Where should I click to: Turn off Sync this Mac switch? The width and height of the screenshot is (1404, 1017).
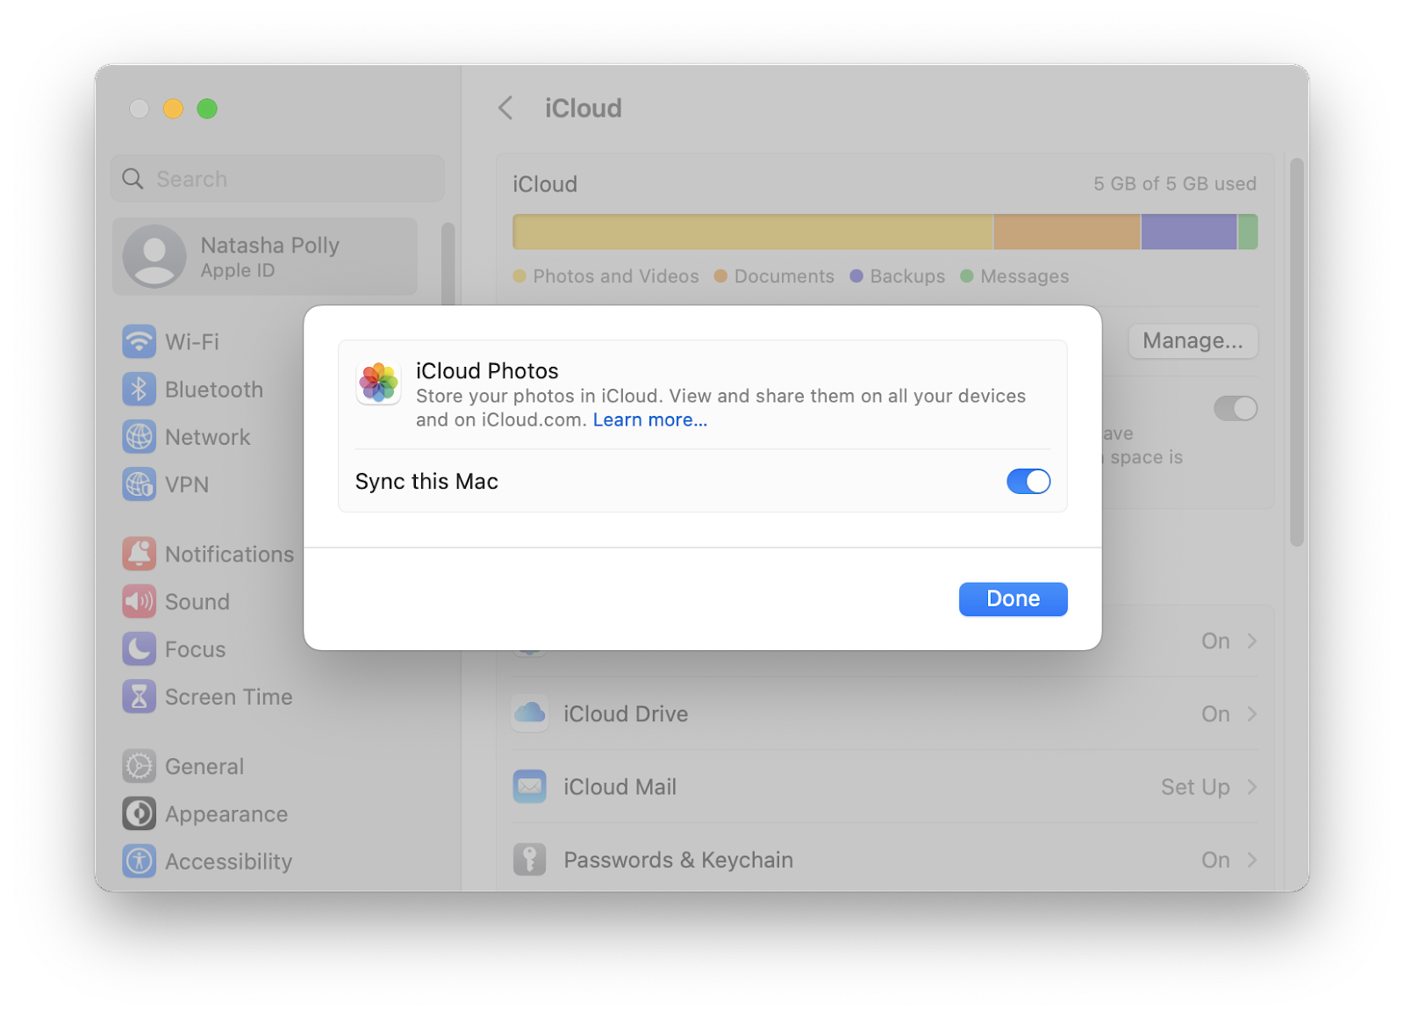click(1028, 481)
